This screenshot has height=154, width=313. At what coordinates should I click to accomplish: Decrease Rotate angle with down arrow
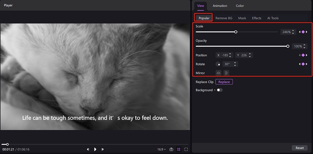tap(235, 65)
